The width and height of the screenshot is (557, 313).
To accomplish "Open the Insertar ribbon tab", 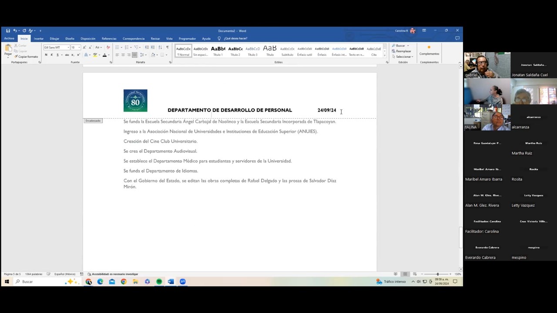I will tap(39, 39).
